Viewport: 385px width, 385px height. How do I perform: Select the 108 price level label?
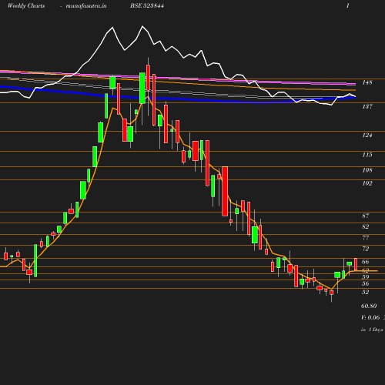(x=367, y=170)
